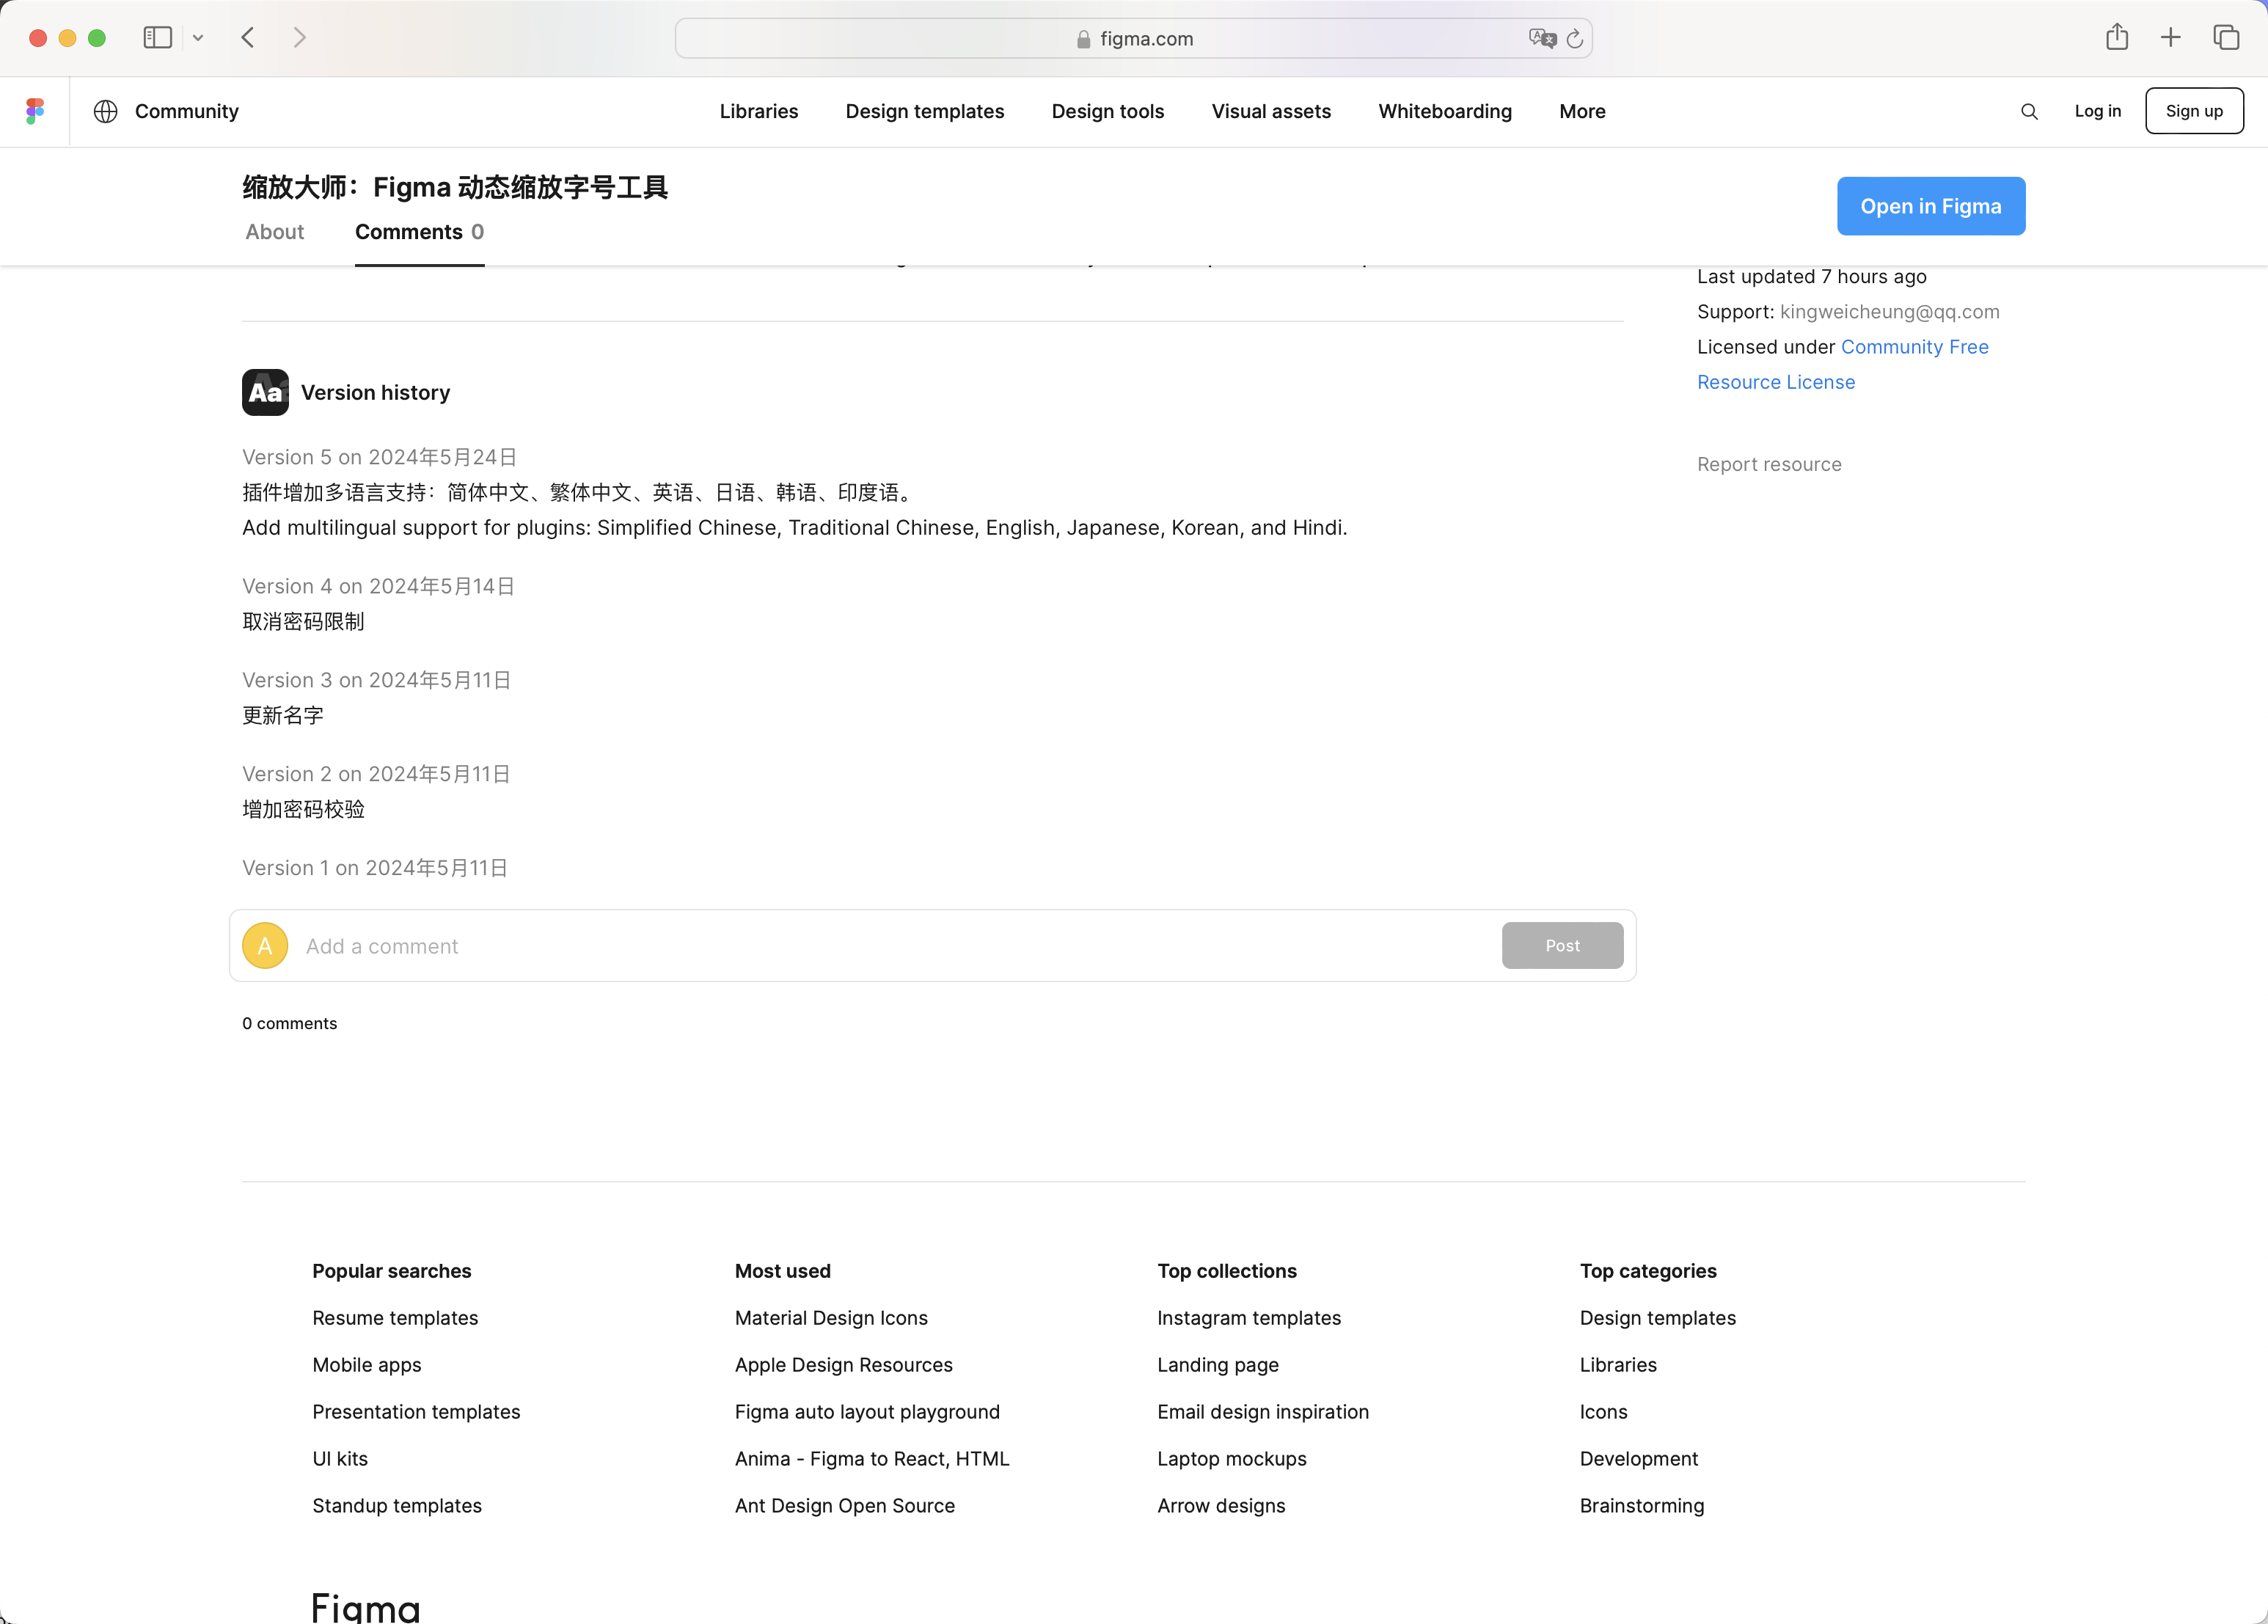This screenshot has width=2268, height=1624.
Task: Click 'Version 4 on 2024年5月14日' text
Action: click(x=378, y=586)
